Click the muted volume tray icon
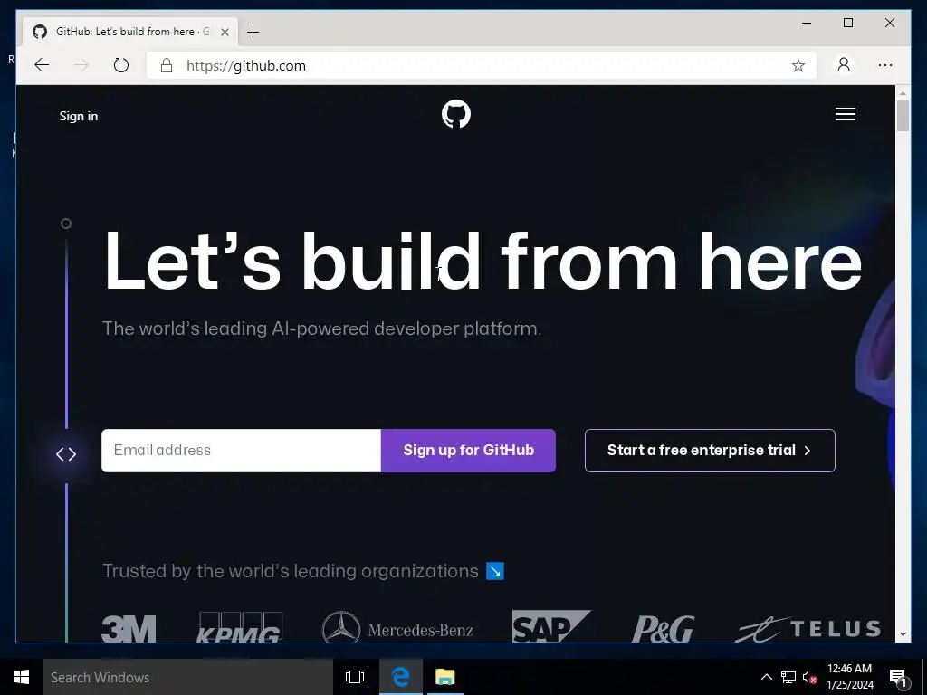The height and width of the screenshot is (695, 927). (810, 677)
